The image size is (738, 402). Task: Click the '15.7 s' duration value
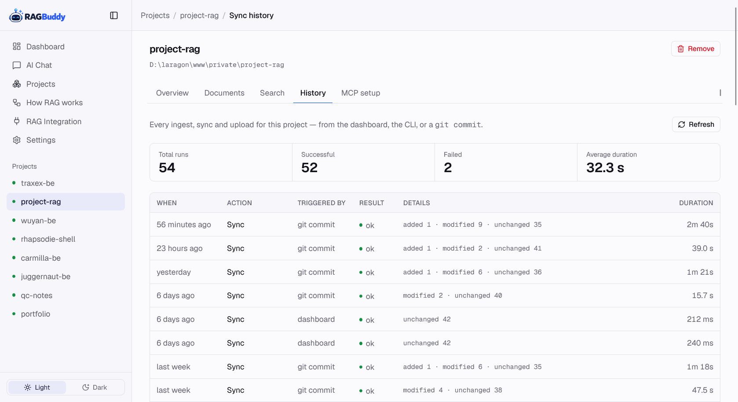[x=702, y=295]
